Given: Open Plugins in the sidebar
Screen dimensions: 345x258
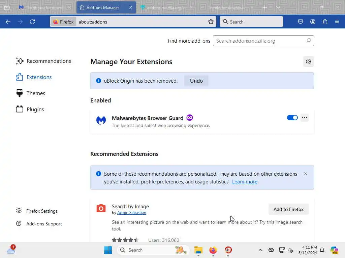Looking at the screenshot, I should click(30, 109).
